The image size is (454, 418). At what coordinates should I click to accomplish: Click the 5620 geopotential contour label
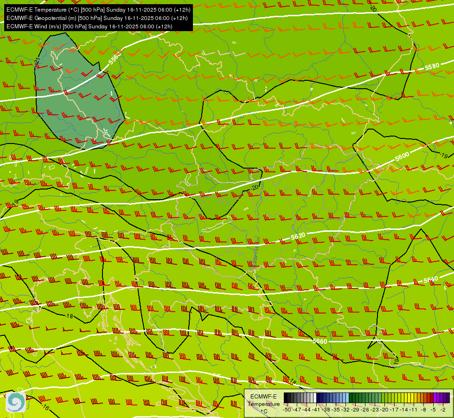coord(298,236)
